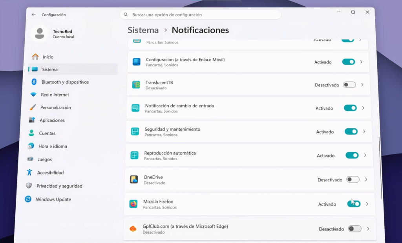Click the Aplicaciones icon in sidebar
This screenshot has width=402, height=243.
[x=32, y=120]
